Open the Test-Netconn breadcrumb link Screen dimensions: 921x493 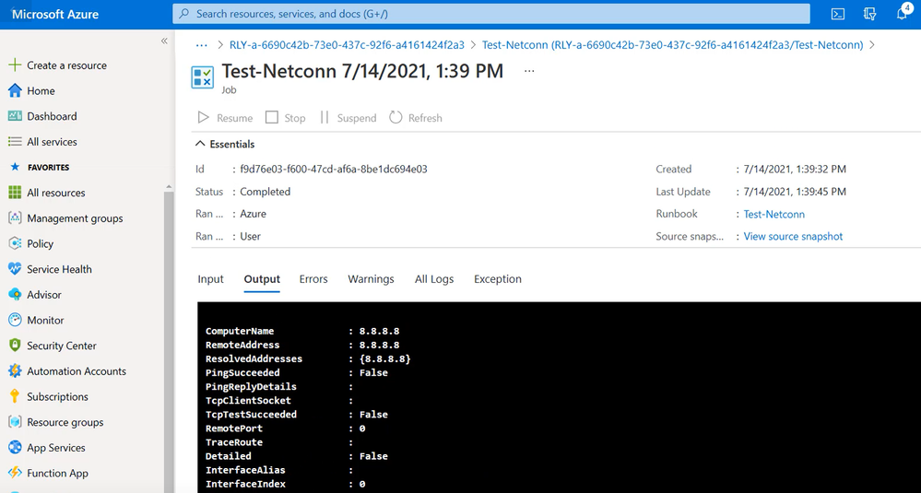(x=672, y=44)
